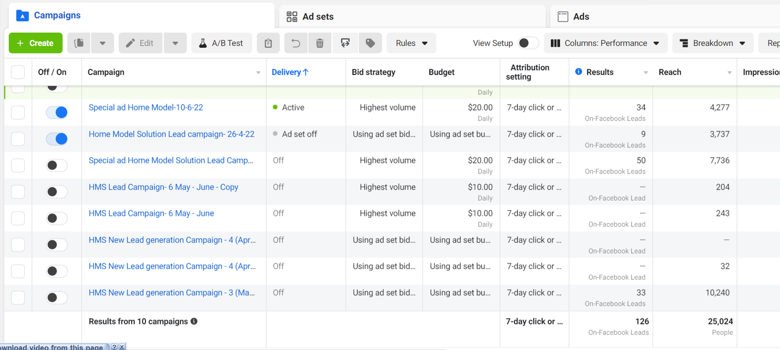Click the clipboard paste icon in toolbar
Screen dimensions: 780x350
(268, 43)
